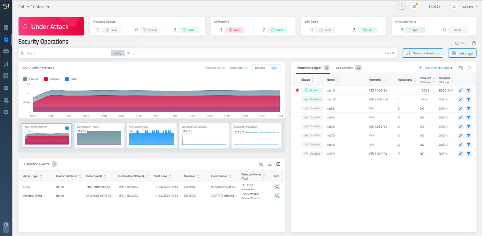This screenshot has width=483, height=236.
Task: Switch to the Activations tab
Action: [348, 68]
